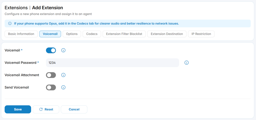Enable the Voicemail Attachment toggle
The width and height of the screenshot is (256, 120).
point(51,75)
